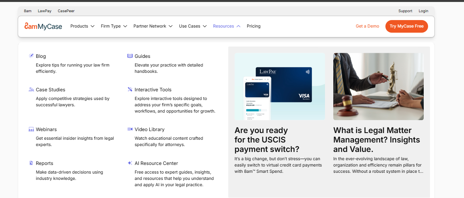
Task: Expand the Firm Type dropdown chevron
Action: click(x=125, y=26)
